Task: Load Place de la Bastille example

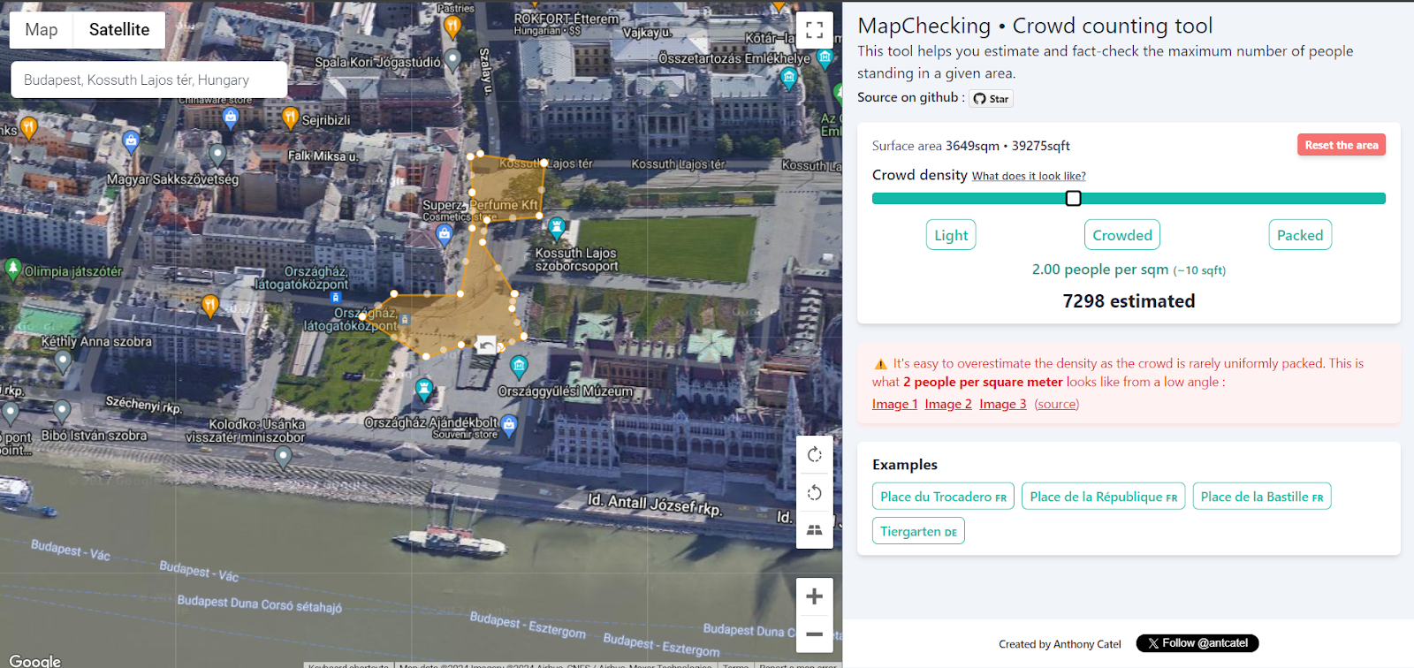Action: point(1262,497)
